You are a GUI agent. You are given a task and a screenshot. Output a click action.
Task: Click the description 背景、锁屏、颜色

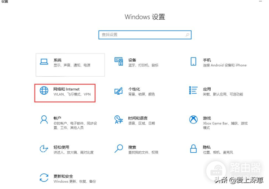142,94
